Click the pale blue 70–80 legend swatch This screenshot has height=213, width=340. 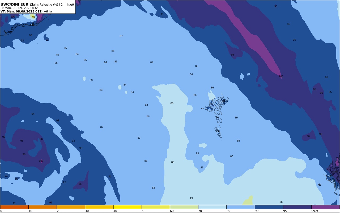212,207
